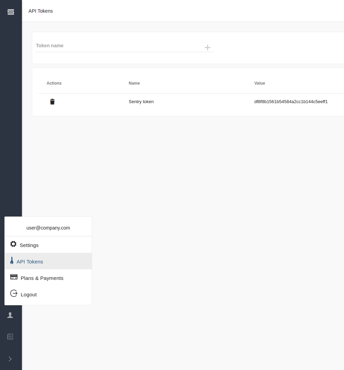
Task: Select API Tokens in the user menu
Action: point(30,261)
